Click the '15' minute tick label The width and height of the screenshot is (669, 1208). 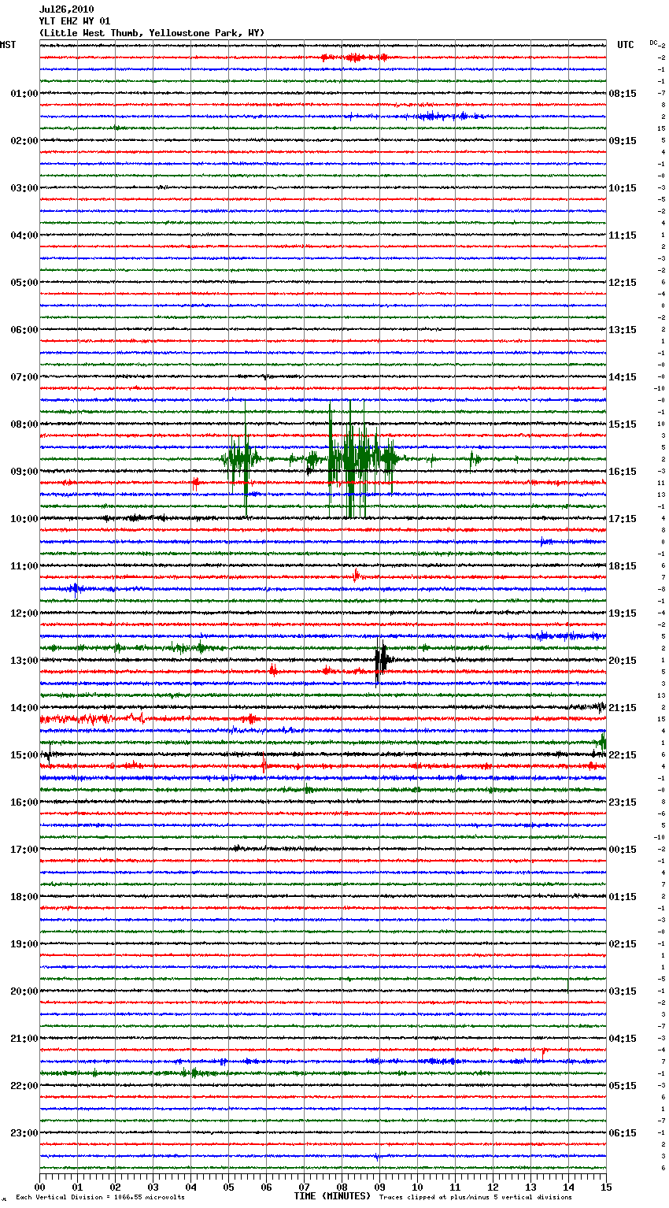coord(606,1187)
